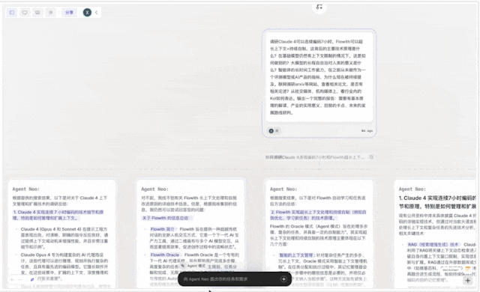Screen dimensions: 480x292
Task: Click the plus button at bottom right corner
Action: tap(468, 280)
